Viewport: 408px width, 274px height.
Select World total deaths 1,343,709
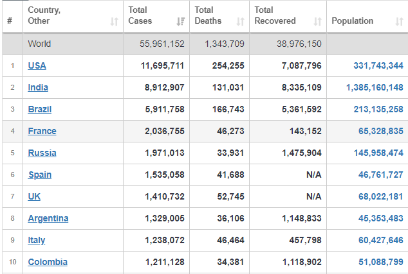point(225,44)
